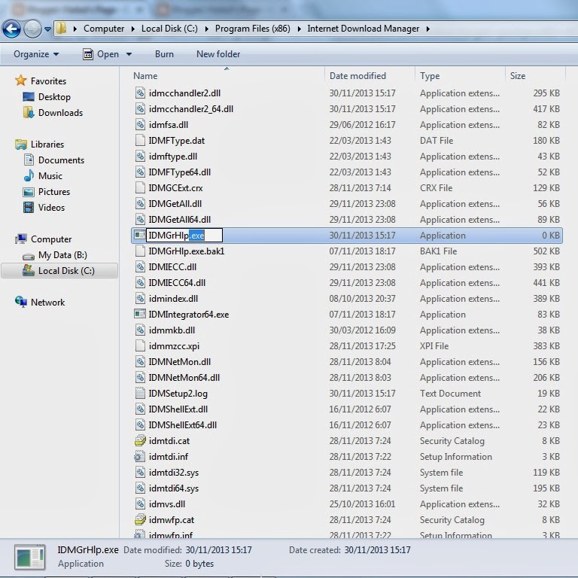
Task: Sort by the Size column header
Action: point(518,75)
